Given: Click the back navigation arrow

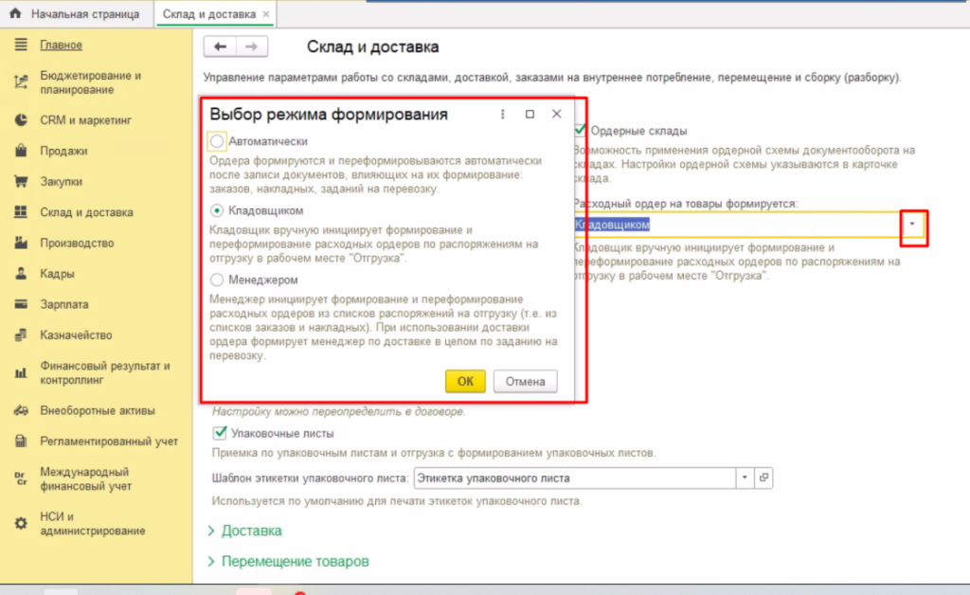Looking at the screenshot, I should click(221, 47).
